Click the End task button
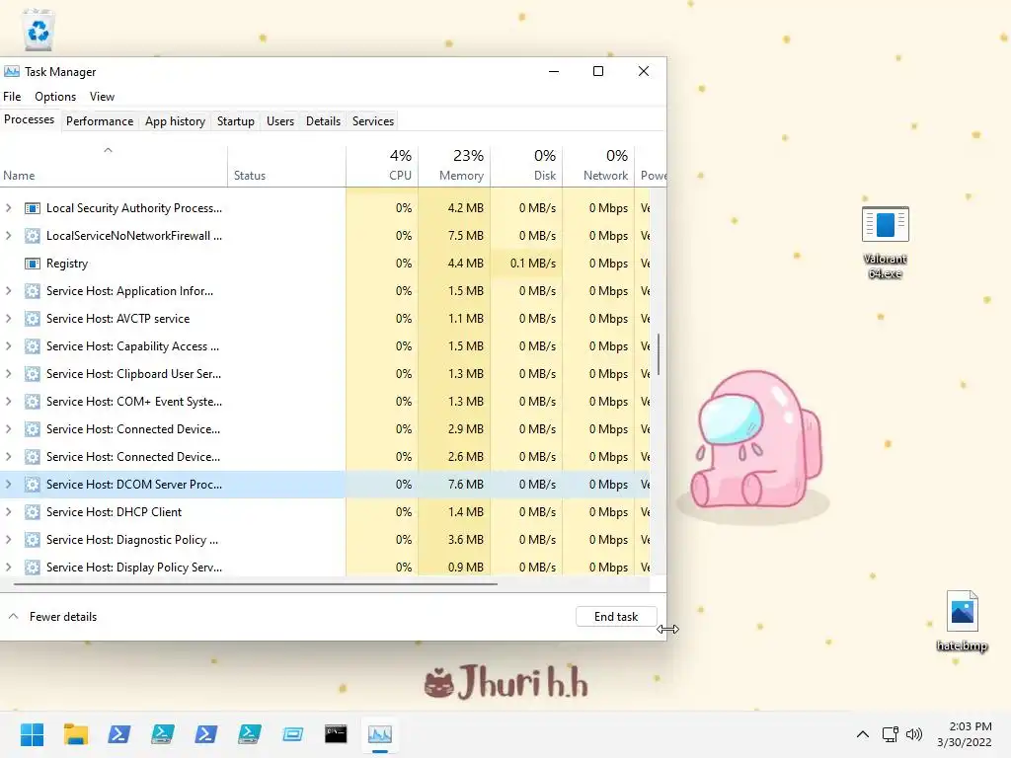 point(616,617)
